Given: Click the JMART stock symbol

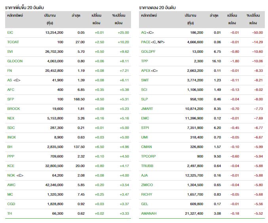Looking at the screenshot, I should pos(147,108).
